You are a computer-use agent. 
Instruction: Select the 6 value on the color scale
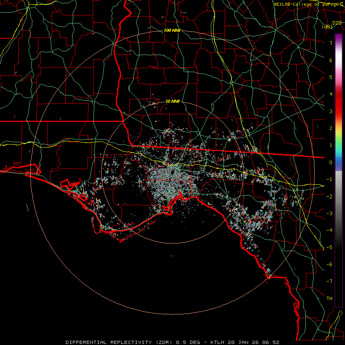(x=331, y=60)
